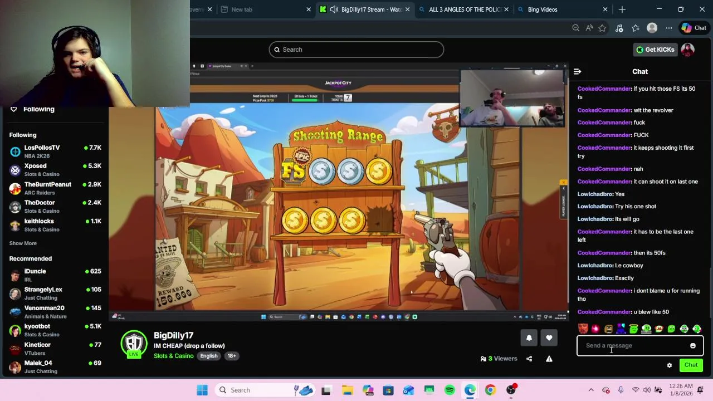Mute the BigDilly17 tab via speaker icon

(334, 9)
